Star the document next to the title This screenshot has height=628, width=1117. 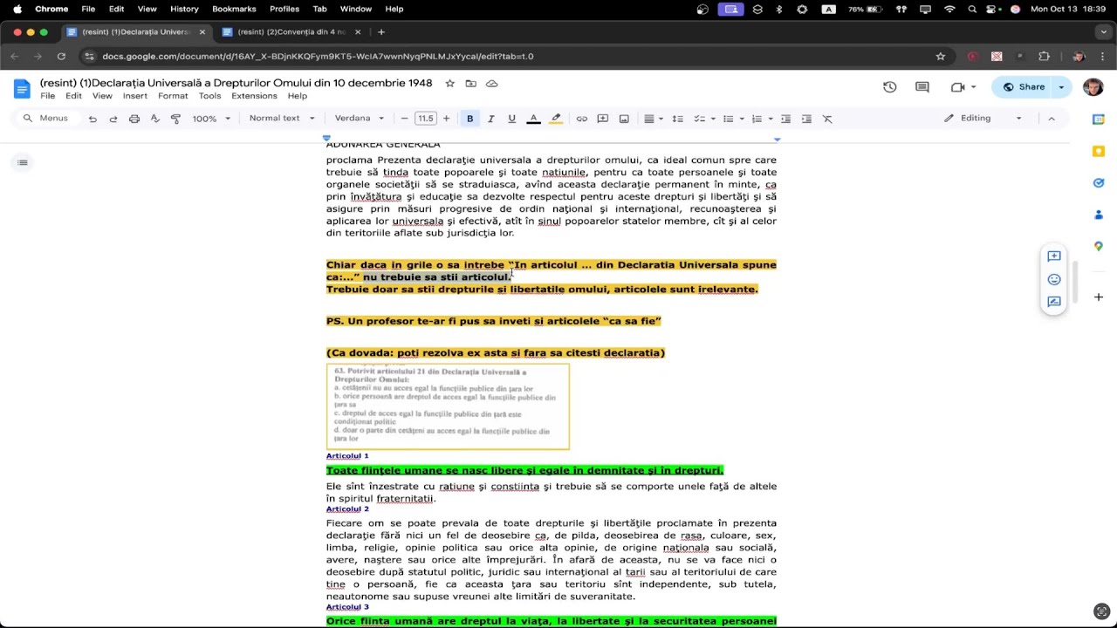coord(449,84)
